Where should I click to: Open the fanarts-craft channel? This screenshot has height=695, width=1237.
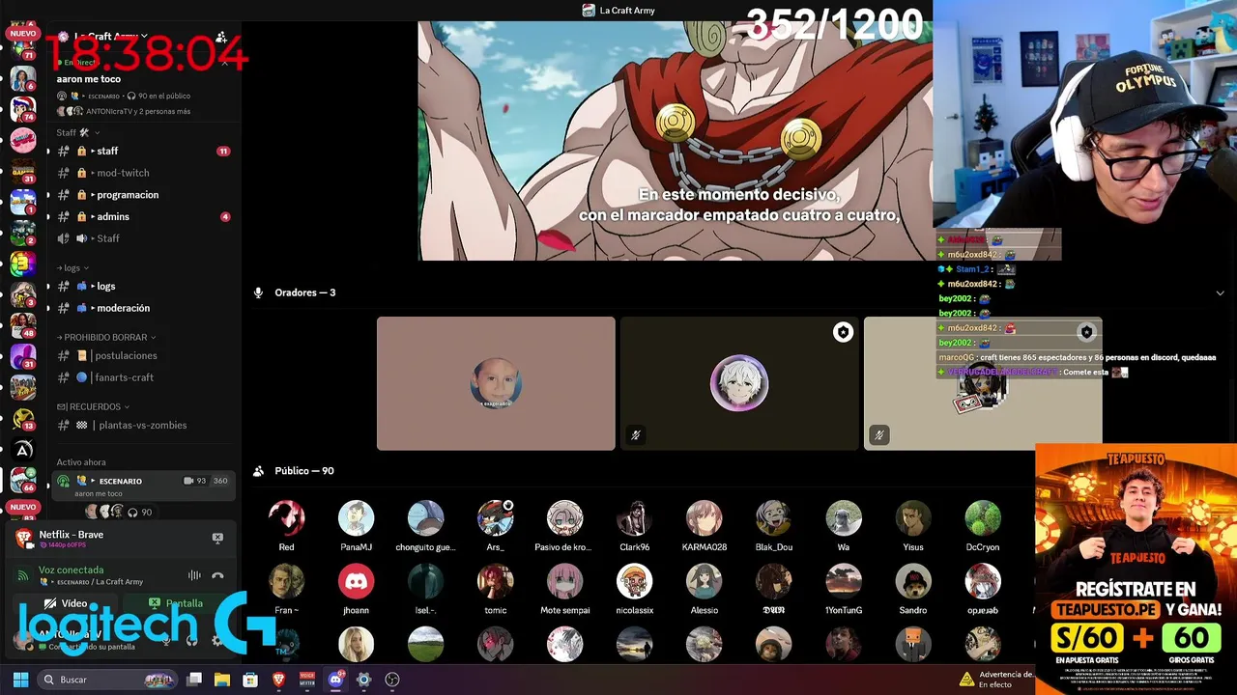click(143, 377)
